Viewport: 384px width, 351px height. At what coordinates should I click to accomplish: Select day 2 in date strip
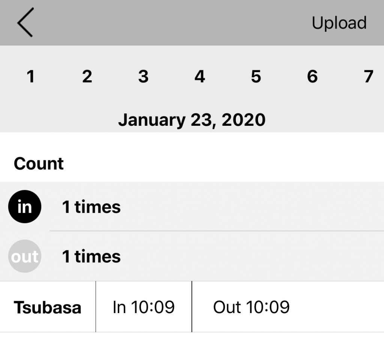(x=87, y=77)
